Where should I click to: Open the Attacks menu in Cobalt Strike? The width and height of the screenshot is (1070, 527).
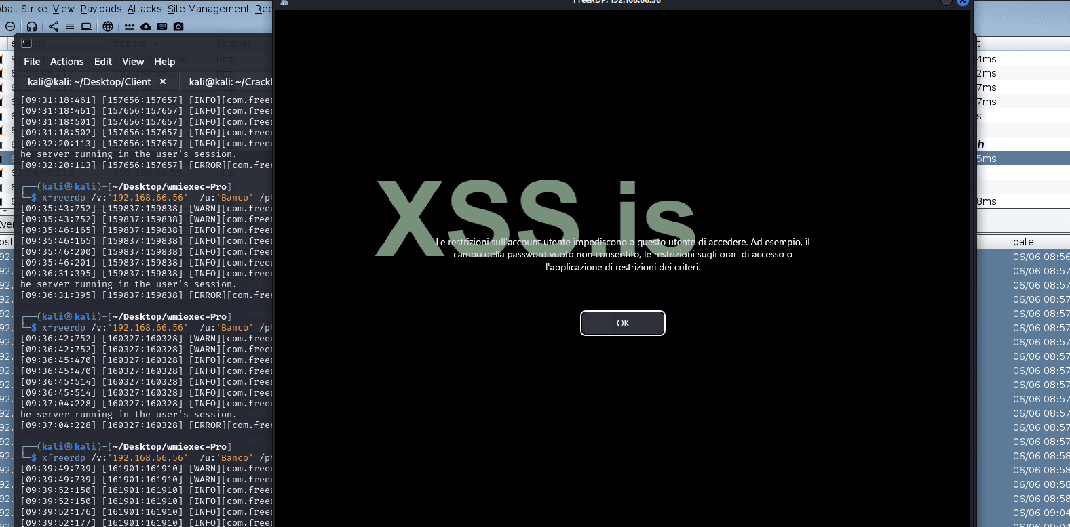[x=145, y=9]
